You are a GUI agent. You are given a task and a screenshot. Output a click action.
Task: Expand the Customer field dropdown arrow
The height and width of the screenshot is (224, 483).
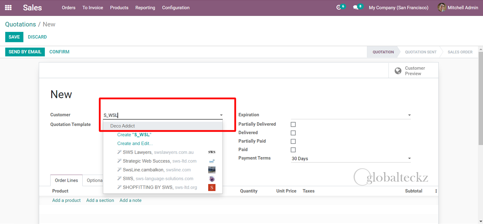[221, 115]
